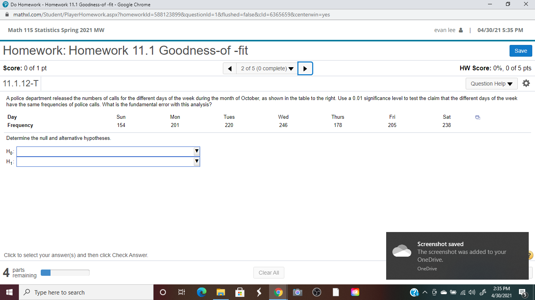The height and width of the screenshot is (300, 535).
Task: Click the OneDrive cloud icon in system tray
Action: [x=444, y=292]
